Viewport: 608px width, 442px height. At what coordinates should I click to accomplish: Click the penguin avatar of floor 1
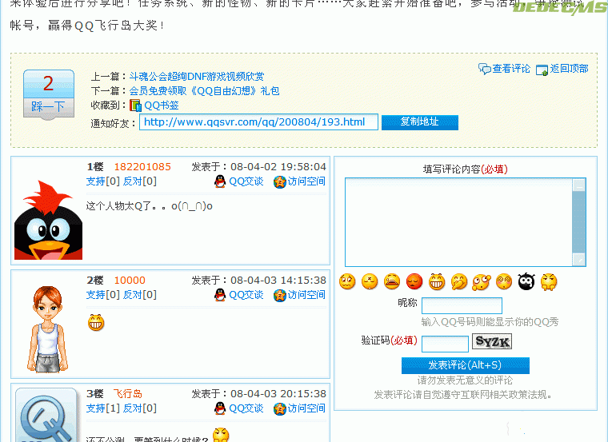coord(49,220)
